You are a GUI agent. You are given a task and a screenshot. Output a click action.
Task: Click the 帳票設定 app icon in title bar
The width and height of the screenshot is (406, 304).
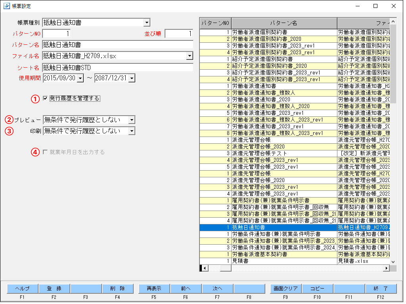[x=6, y=6]
